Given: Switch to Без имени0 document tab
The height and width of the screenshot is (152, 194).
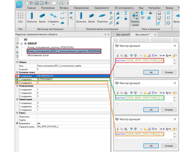Looking at the screenshot, I should click(x=123, y=35).
